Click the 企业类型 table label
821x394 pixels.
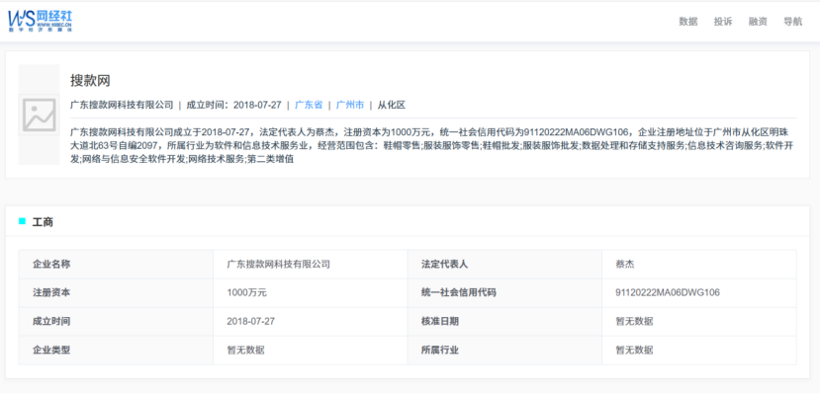coord(51,351)
